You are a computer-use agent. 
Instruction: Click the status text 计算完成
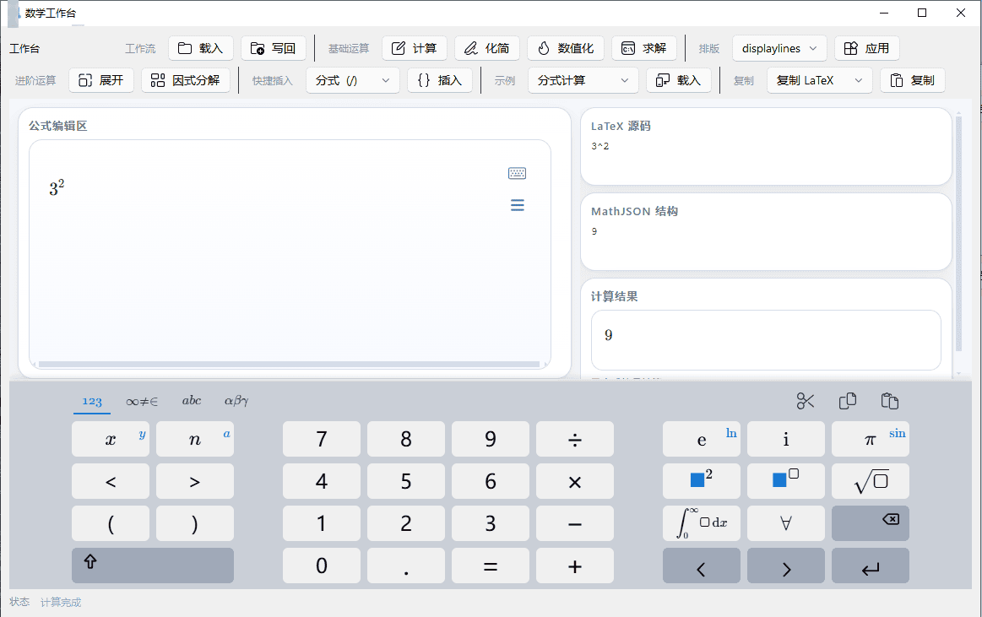(x=61, y=602)
